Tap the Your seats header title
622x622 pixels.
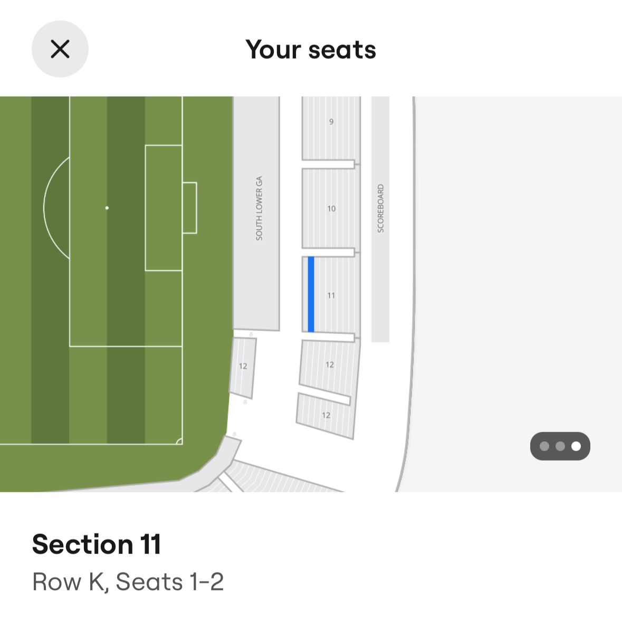311,50
